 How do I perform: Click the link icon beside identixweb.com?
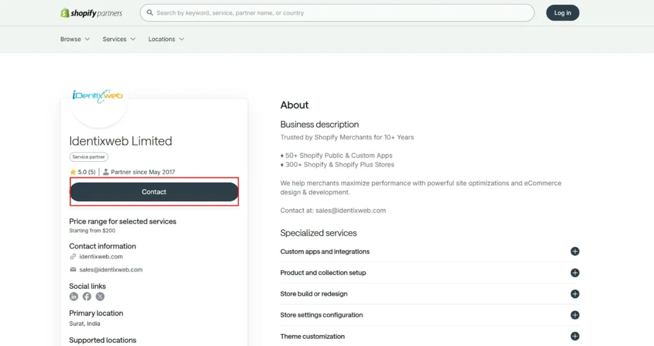(73, 257)
